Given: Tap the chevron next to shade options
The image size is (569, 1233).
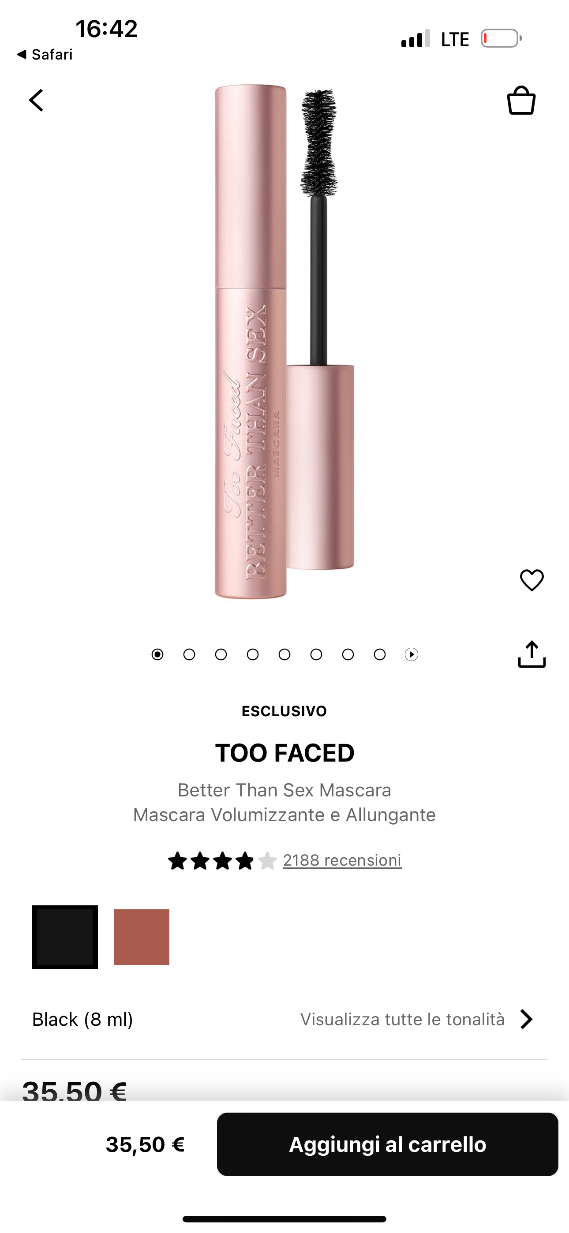Looking at the screenshot, I should click(527, 1020).
